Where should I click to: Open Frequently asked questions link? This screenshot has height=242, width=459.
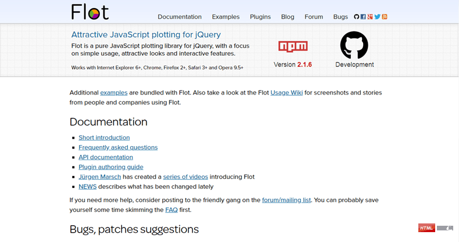point(118,147)
